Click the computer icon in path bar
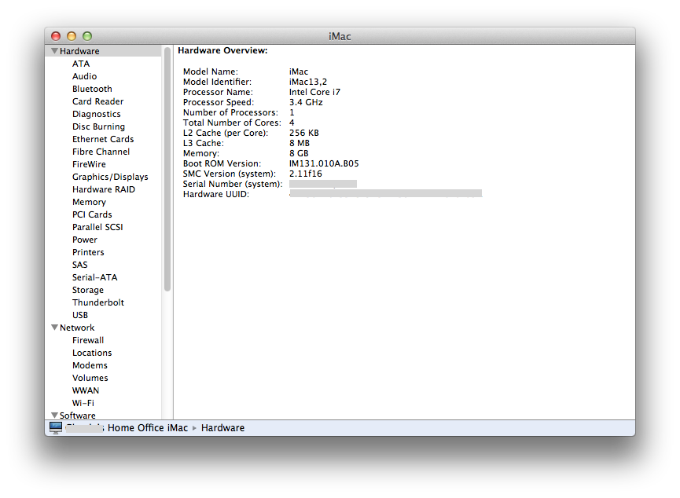Viewport: 680px width, 498px height. [56, 428]
